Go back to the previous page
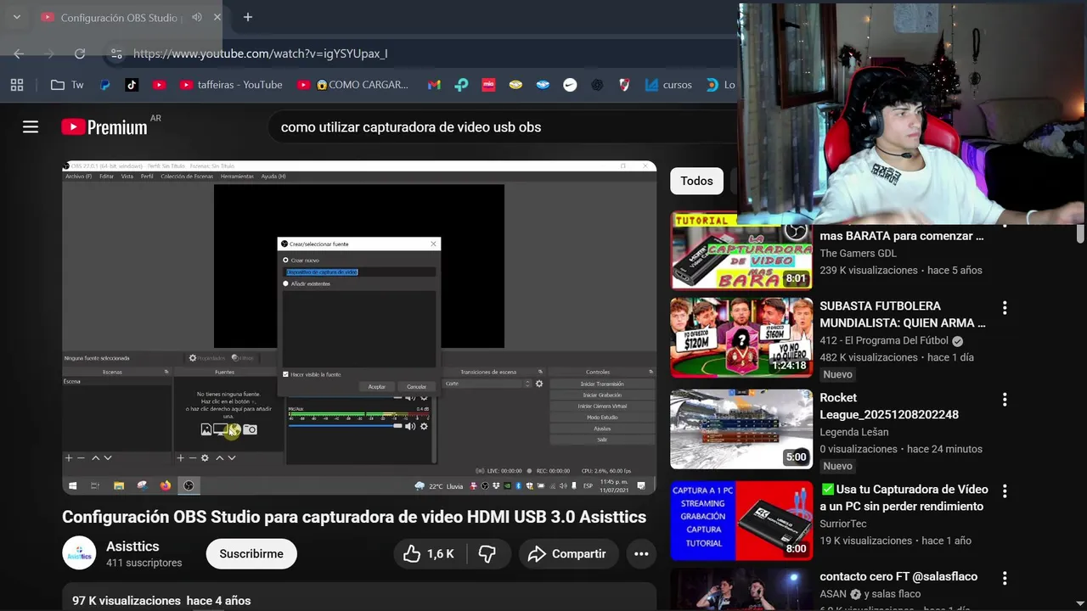The height and width of the screenshot is (611, 1087). click(19, 53)
